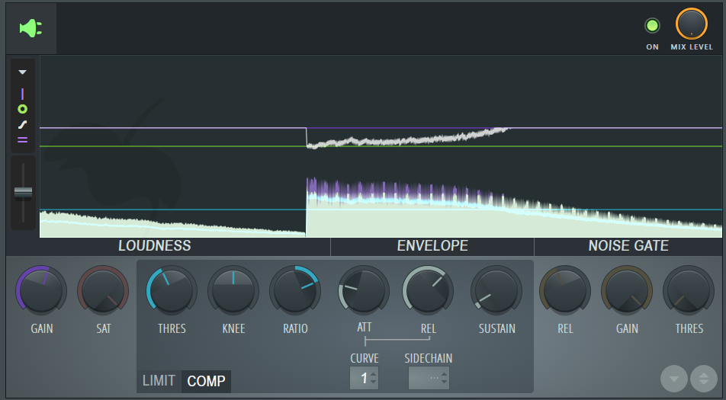
Task: Open the SIDECHAIN selector
Action: [428, 378]
